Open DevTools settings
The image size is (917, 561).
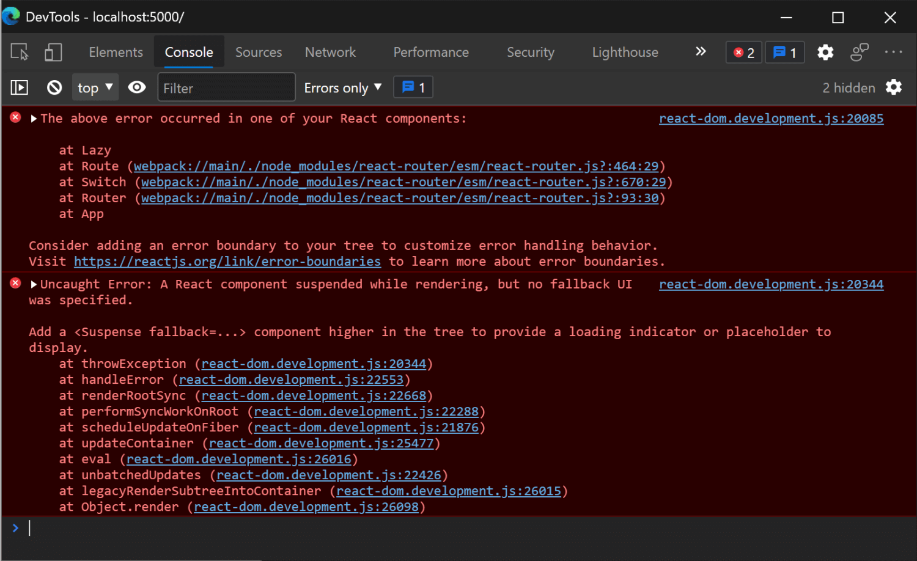tap(825, 53)
